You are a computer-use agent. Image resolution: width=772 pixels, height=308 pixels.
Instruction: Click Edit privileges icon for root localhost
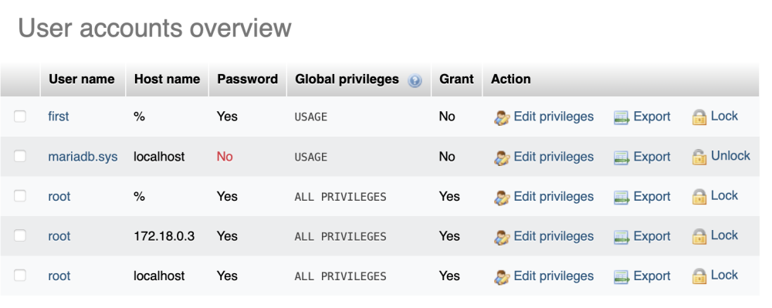502,277
